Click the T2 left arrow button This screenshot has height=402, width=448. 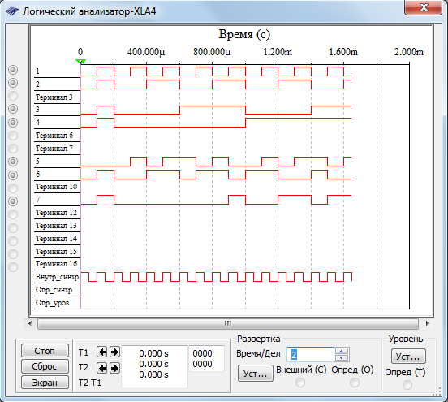point(101,368)
